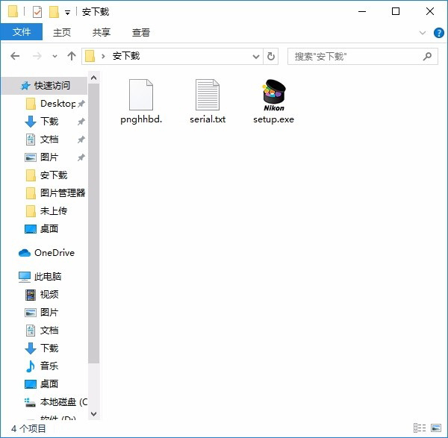Click the pin icon next to Desktop

click(x=81, y=104)
